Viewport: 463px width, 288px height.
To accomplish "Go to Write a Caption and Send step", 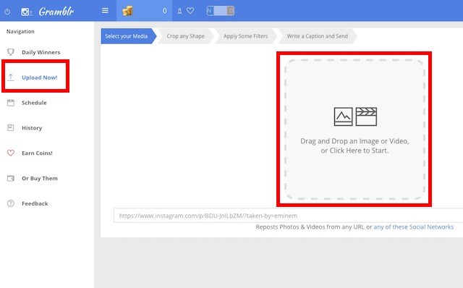I will pyautogui.click(x=318, y=36).
